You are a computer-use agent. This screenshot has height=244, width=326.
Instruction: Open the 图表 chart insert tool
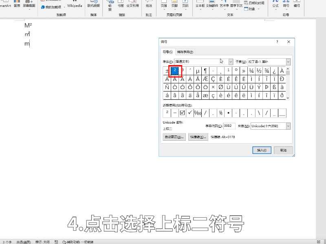(16, 5)
